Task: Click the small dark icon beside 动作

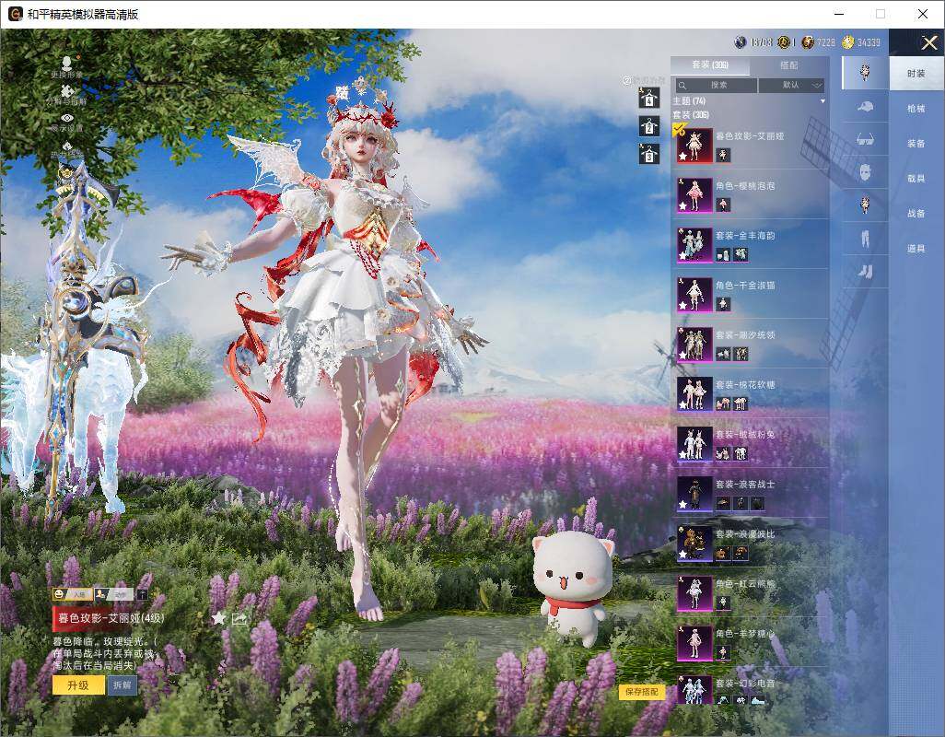Action: (142, 594)
